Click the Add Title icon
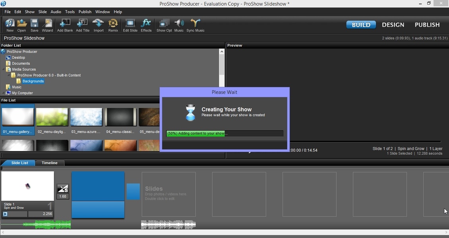 pos(82,25)
